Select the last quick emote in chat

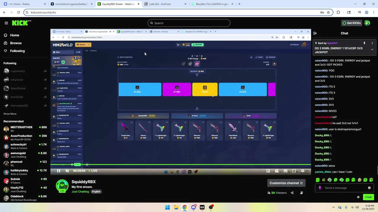pyautogui.click(x=371, y=180)
